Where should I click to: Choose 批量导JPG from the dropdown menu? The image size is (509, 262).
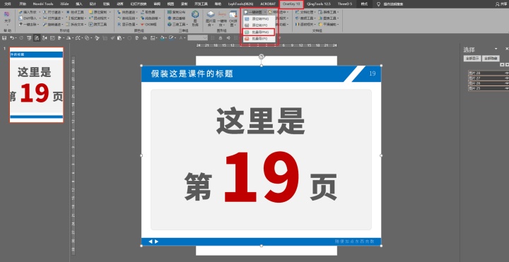point(259,39)
